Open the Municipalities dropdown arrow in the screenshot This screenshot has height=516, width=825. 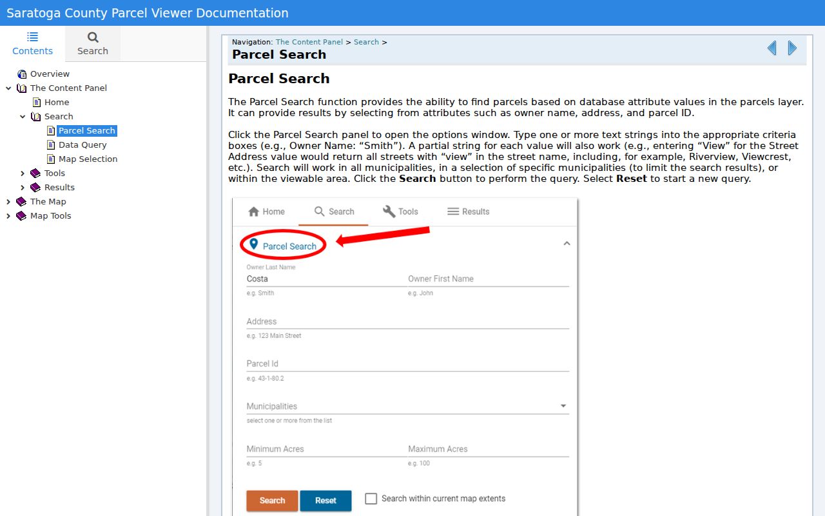(563, 406)
